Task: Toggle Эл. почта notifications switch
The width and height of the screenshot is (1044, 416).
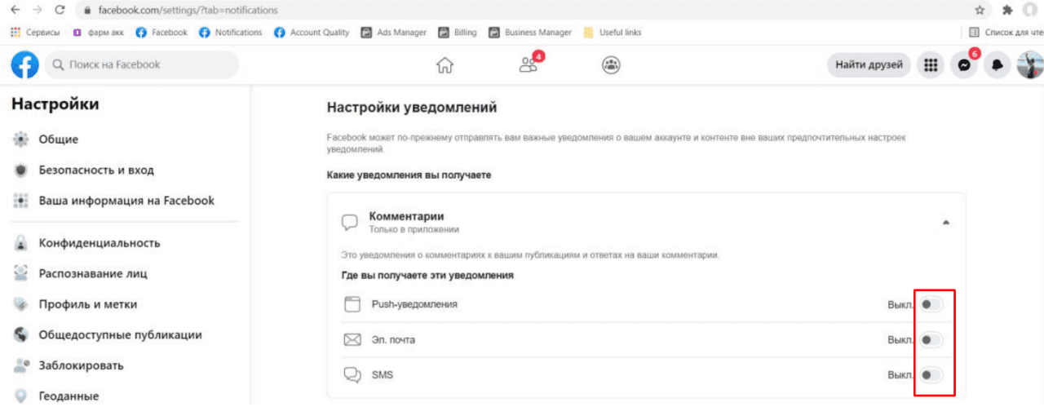Action: tap(931, 339)
